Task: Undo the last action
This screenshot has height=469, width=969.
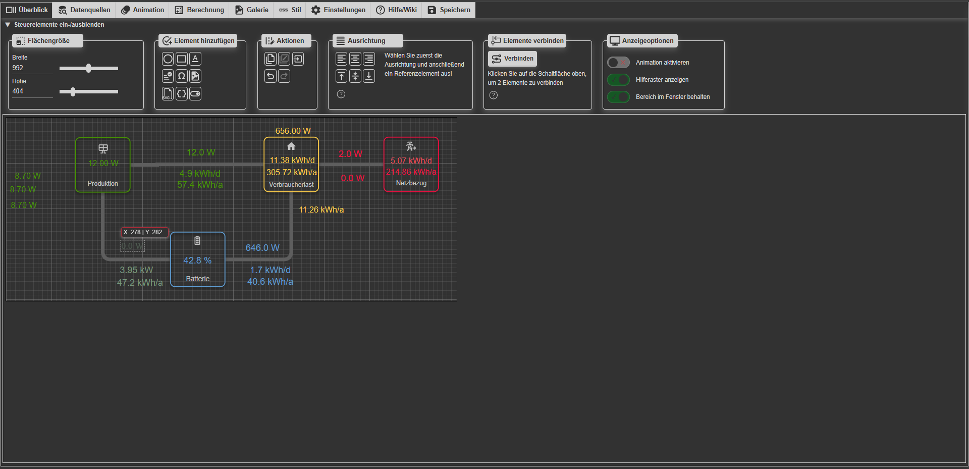Action: pyautogui.click(x=271, y=76)
